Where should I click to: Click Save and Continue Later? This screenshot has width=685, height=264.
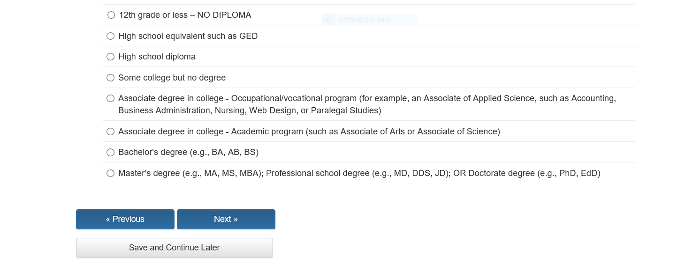(x=175, y=248)
